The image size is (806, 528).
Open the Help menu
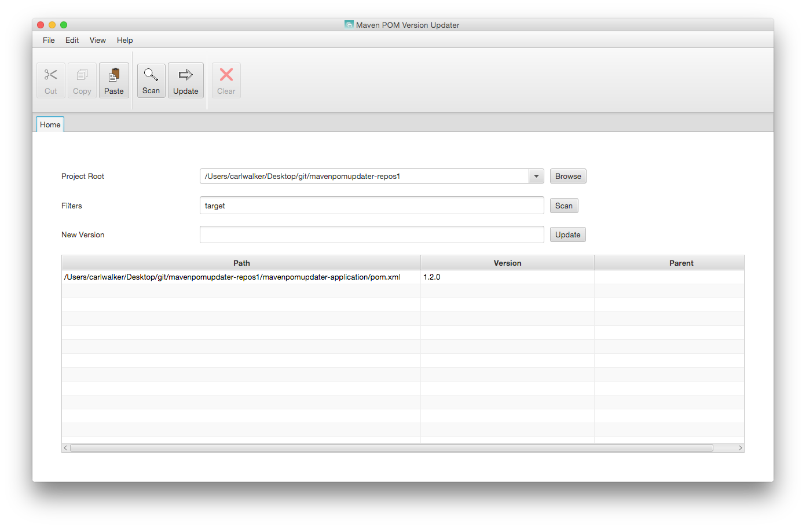click(x=124, y=40)
